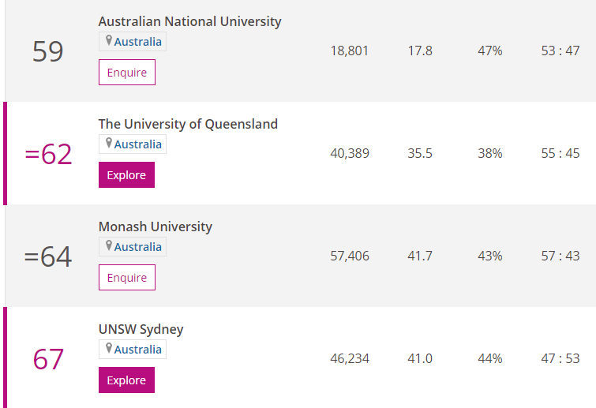Click Explore button for UNSW Sydney
This screenshot has height=408, width=596.
[x=126, y=380]
